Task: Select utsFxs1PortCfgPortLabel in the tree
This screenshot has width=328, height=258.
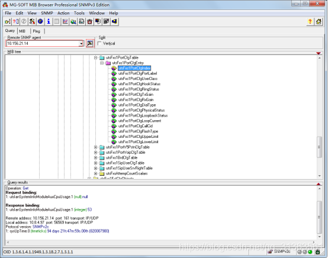Action: tap(137, 73)
